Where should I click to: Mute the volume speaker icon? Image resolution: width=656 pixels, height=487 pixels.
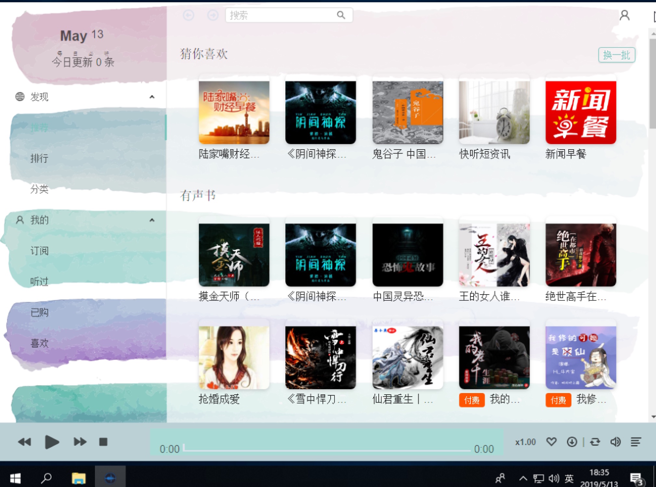(x=615, y=442)
